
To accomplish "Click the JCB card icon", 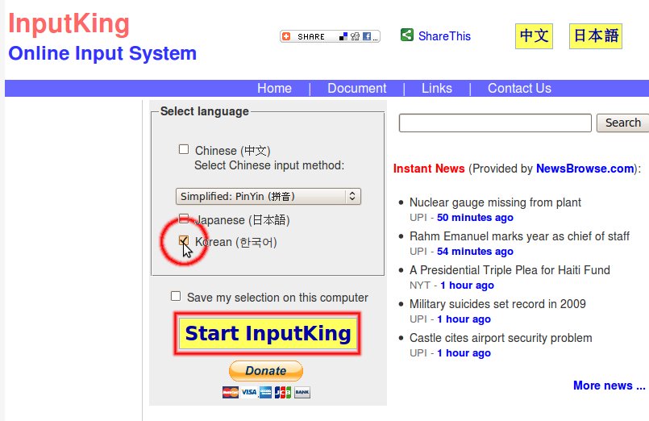I will (283, 392).
